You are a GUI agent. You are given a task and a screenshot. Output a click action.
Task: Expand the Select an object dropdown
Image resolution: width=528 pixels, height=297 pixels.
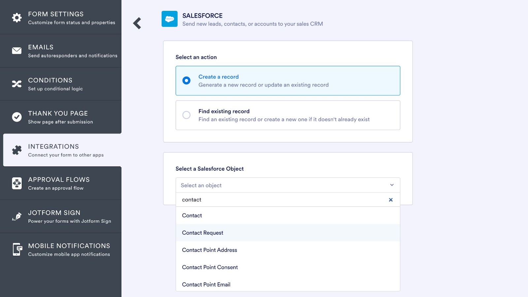pyautogui.click(x=287, y=185)
